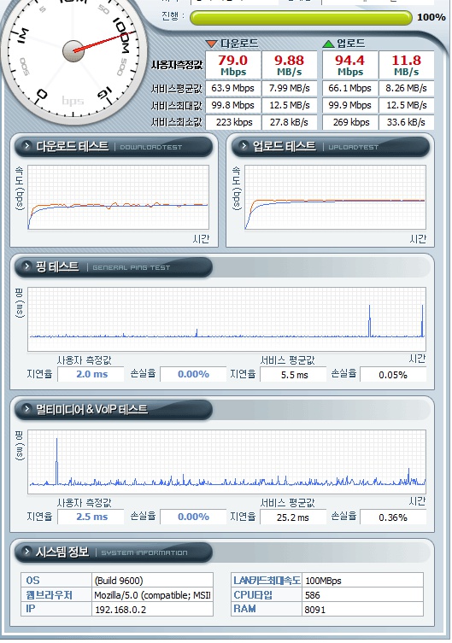The image size is (452, 643).
Task: Click the 11.8 MB/s upload value
Action: (x=406, y=65)
